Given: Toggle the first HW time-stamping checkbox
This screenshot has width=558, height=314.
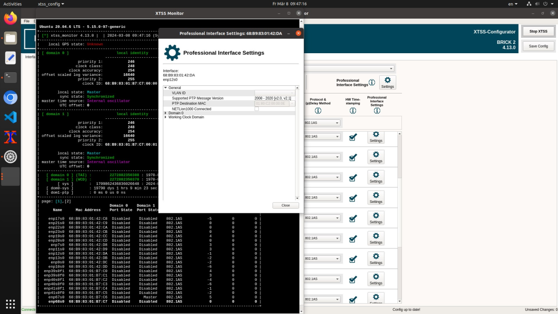Looking at the screenshot, I should (x=353, y=137).
